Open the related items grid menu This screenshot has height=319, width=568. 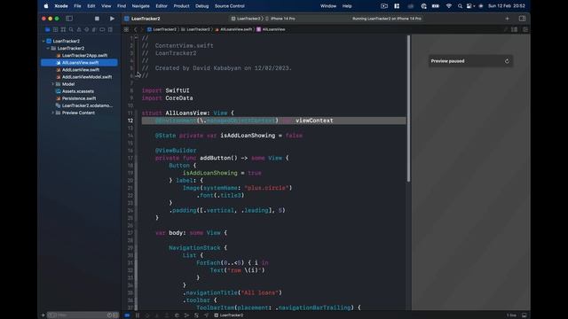pos(126,29)
